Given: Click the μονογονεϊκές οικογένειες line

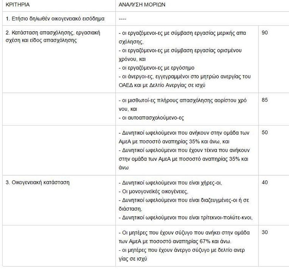Looking at the screenshot, I should click(153, 191).
